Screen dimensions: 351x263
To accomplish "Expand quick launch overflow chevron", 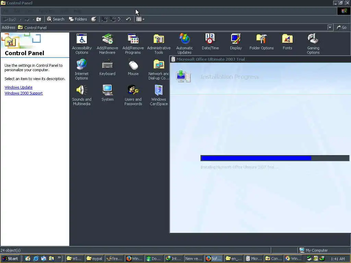I will (59, 258).
